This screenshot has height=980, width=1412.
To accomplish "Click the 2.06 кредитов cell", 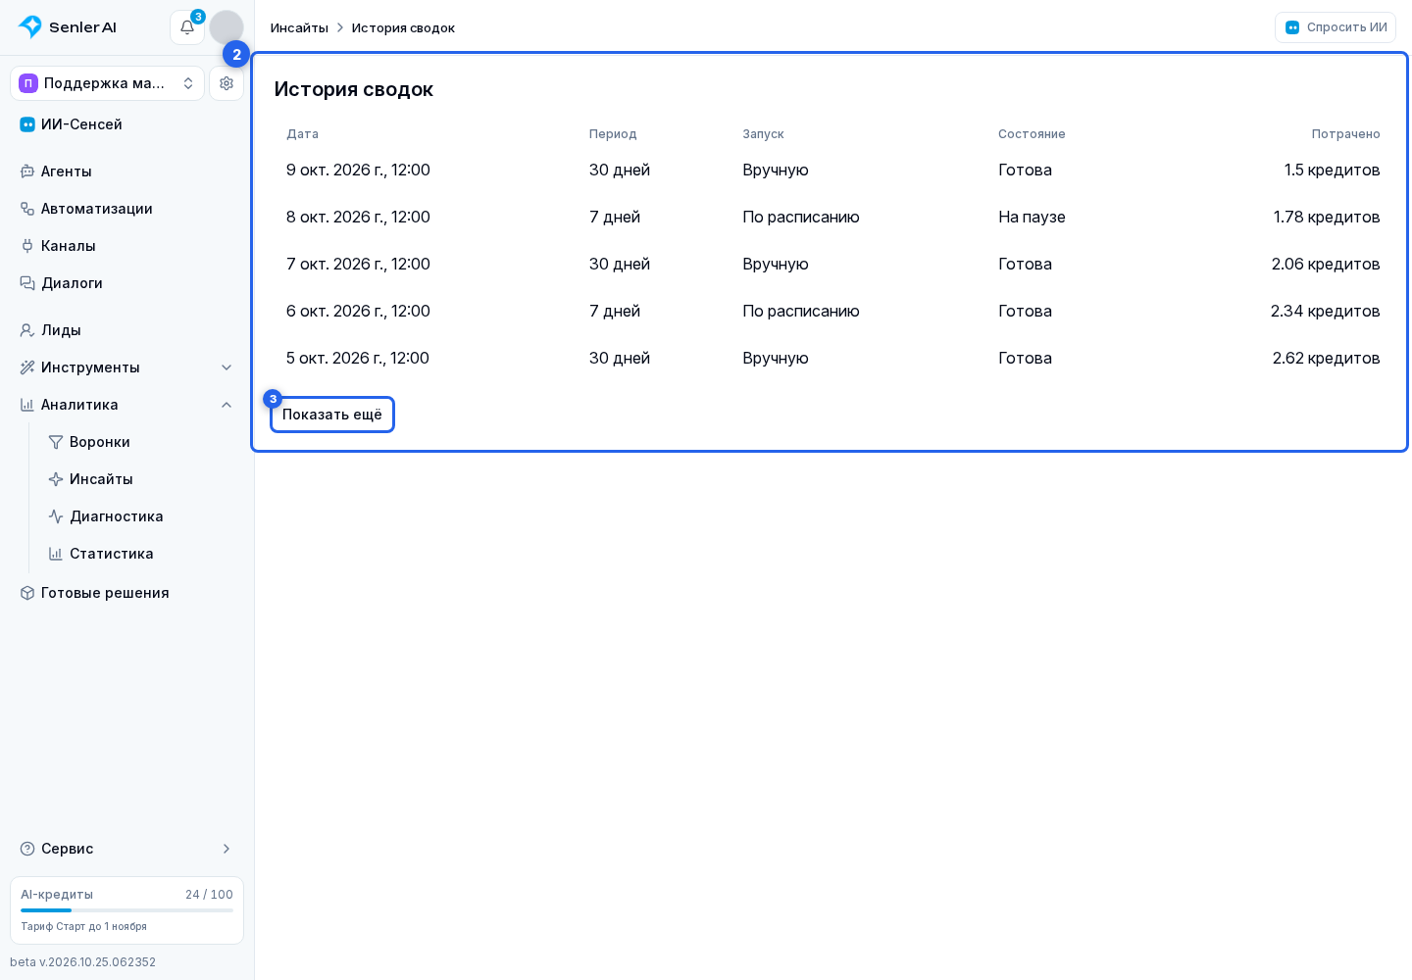I will (x=1326, y=265).
